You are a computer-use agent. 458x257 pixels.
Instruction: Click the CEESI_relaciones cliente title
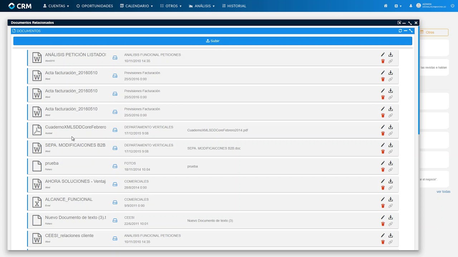(69, 236)
